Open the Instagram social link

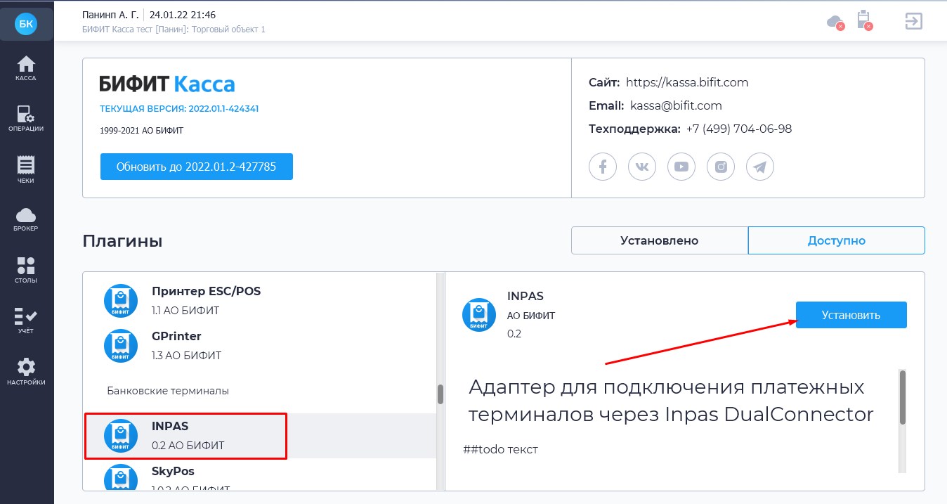pyautogui.click(x=721, y=167)
